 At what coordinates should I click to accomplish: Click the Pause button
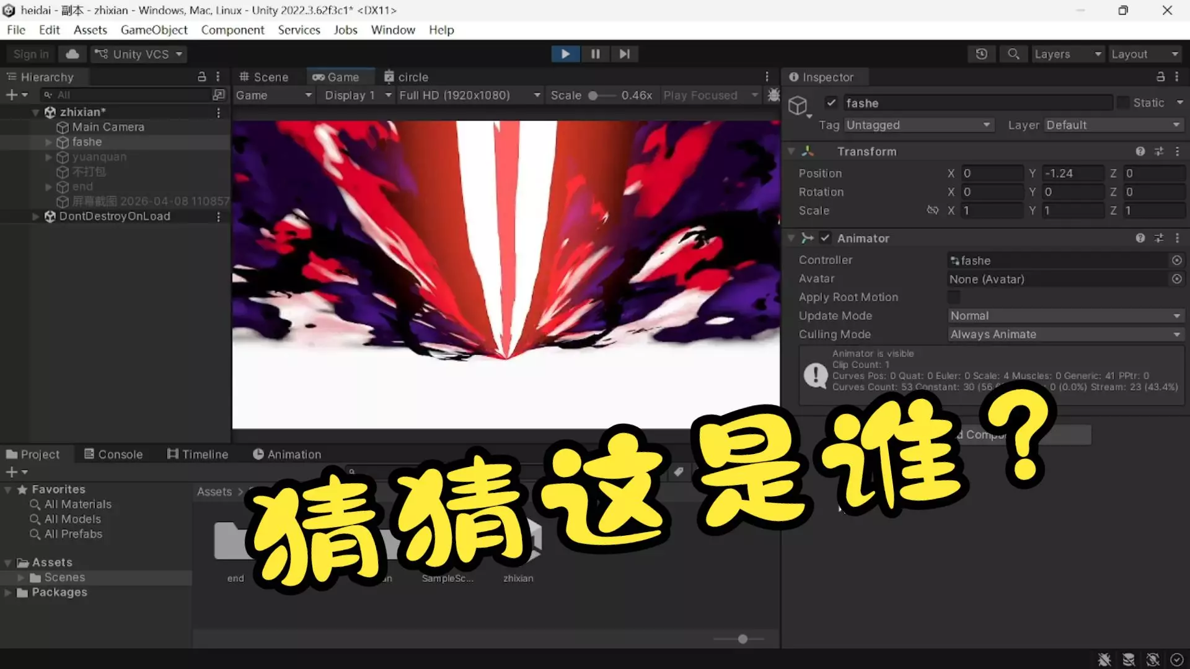pos(595,54)
